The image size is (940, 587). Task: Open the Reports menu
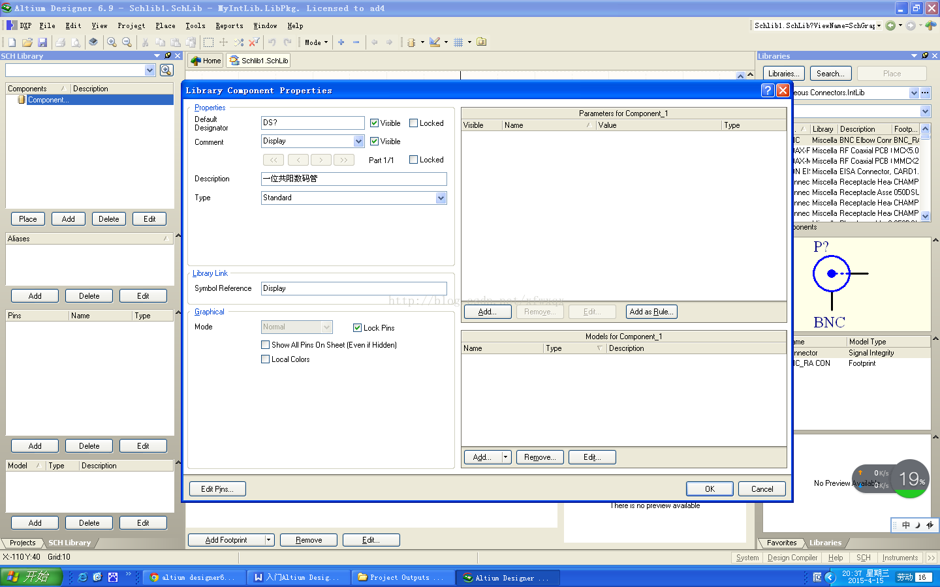click(229, 26)
